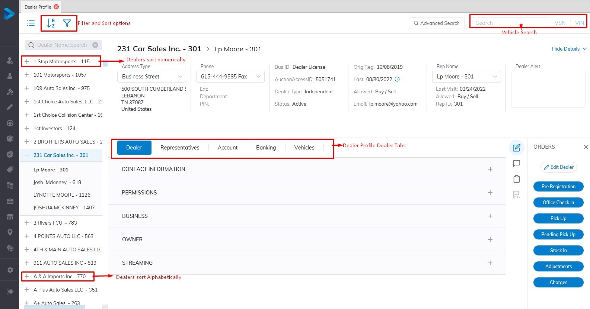The height and width of the screenshot is (309, 590).
Task: Open the filter funnel icon
Action: tap(67, 23)
